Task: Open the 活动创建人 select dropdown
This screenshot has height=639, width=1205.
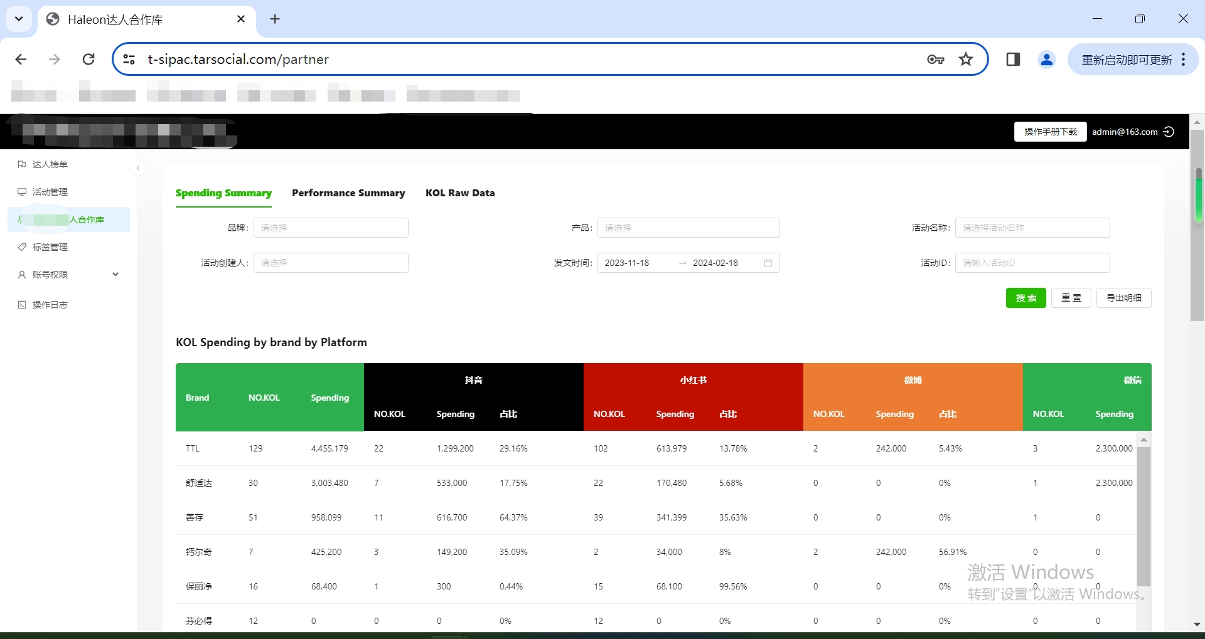Action: pyautogui.click(x=331, y=263)
